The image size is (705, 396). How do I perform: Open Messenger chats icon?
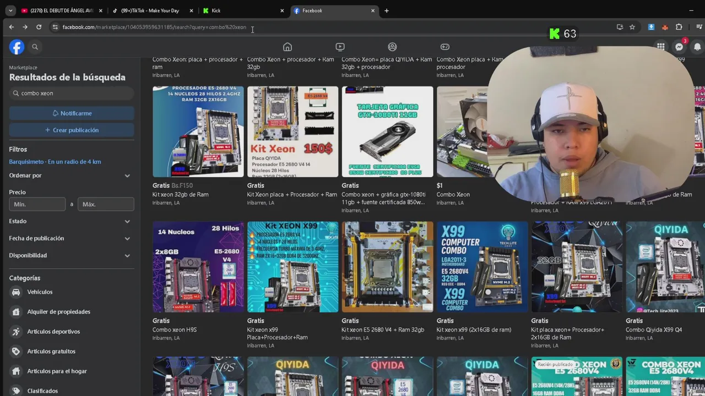pos(679,47)
